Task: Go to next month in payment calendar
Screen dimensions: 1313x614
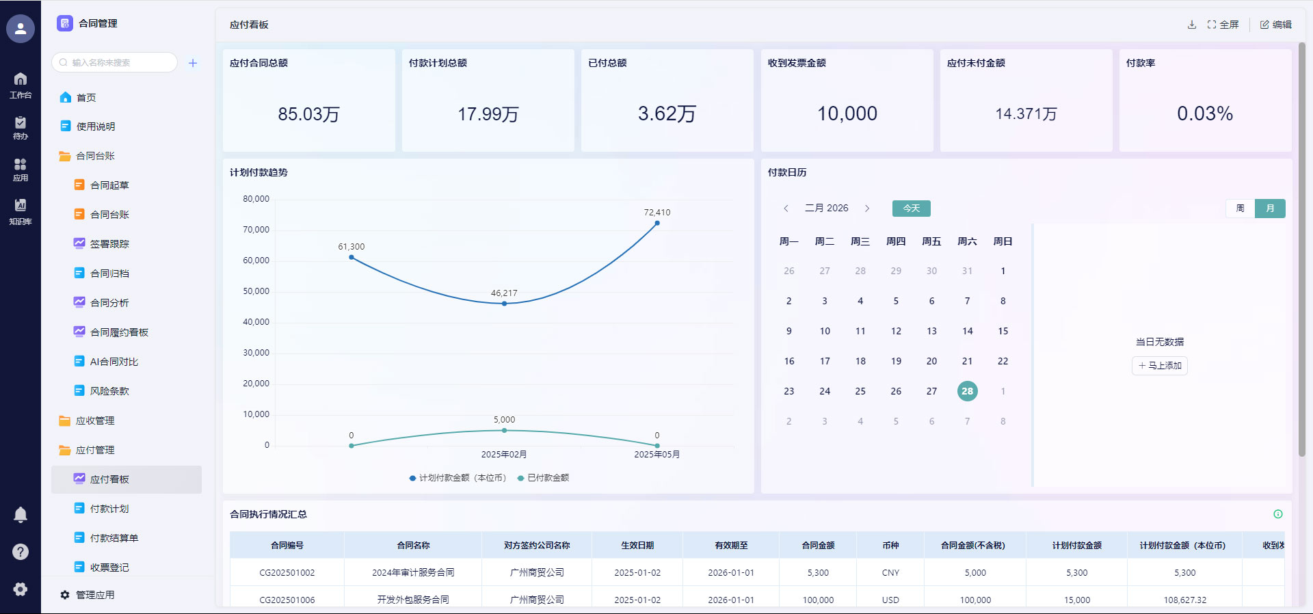Action: (x=867, y=209)
